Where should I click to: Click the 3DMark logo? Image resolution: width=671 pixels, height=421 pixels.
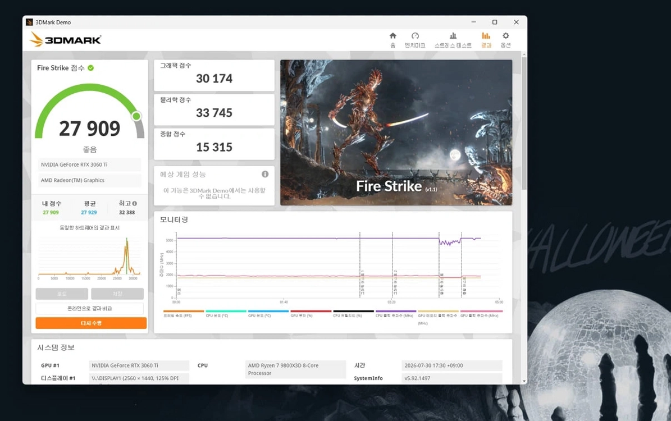[66, 39]
